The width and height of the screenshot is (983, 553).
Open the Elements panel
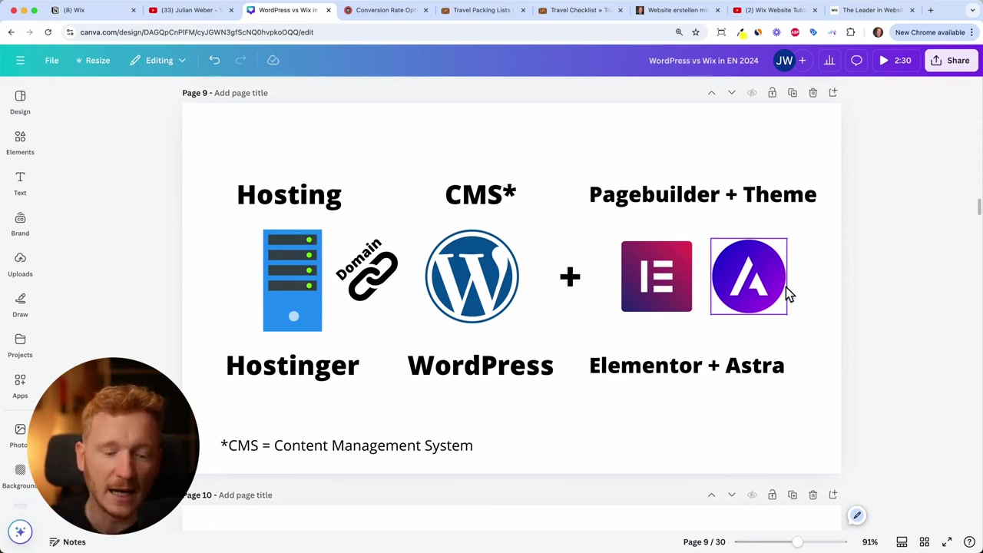[20, 143]
